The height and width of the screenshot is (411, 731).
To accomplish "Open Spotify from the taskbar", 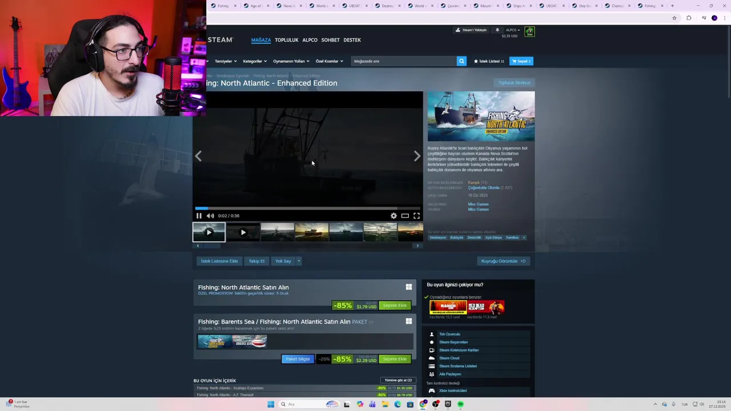I will [460, 404].
